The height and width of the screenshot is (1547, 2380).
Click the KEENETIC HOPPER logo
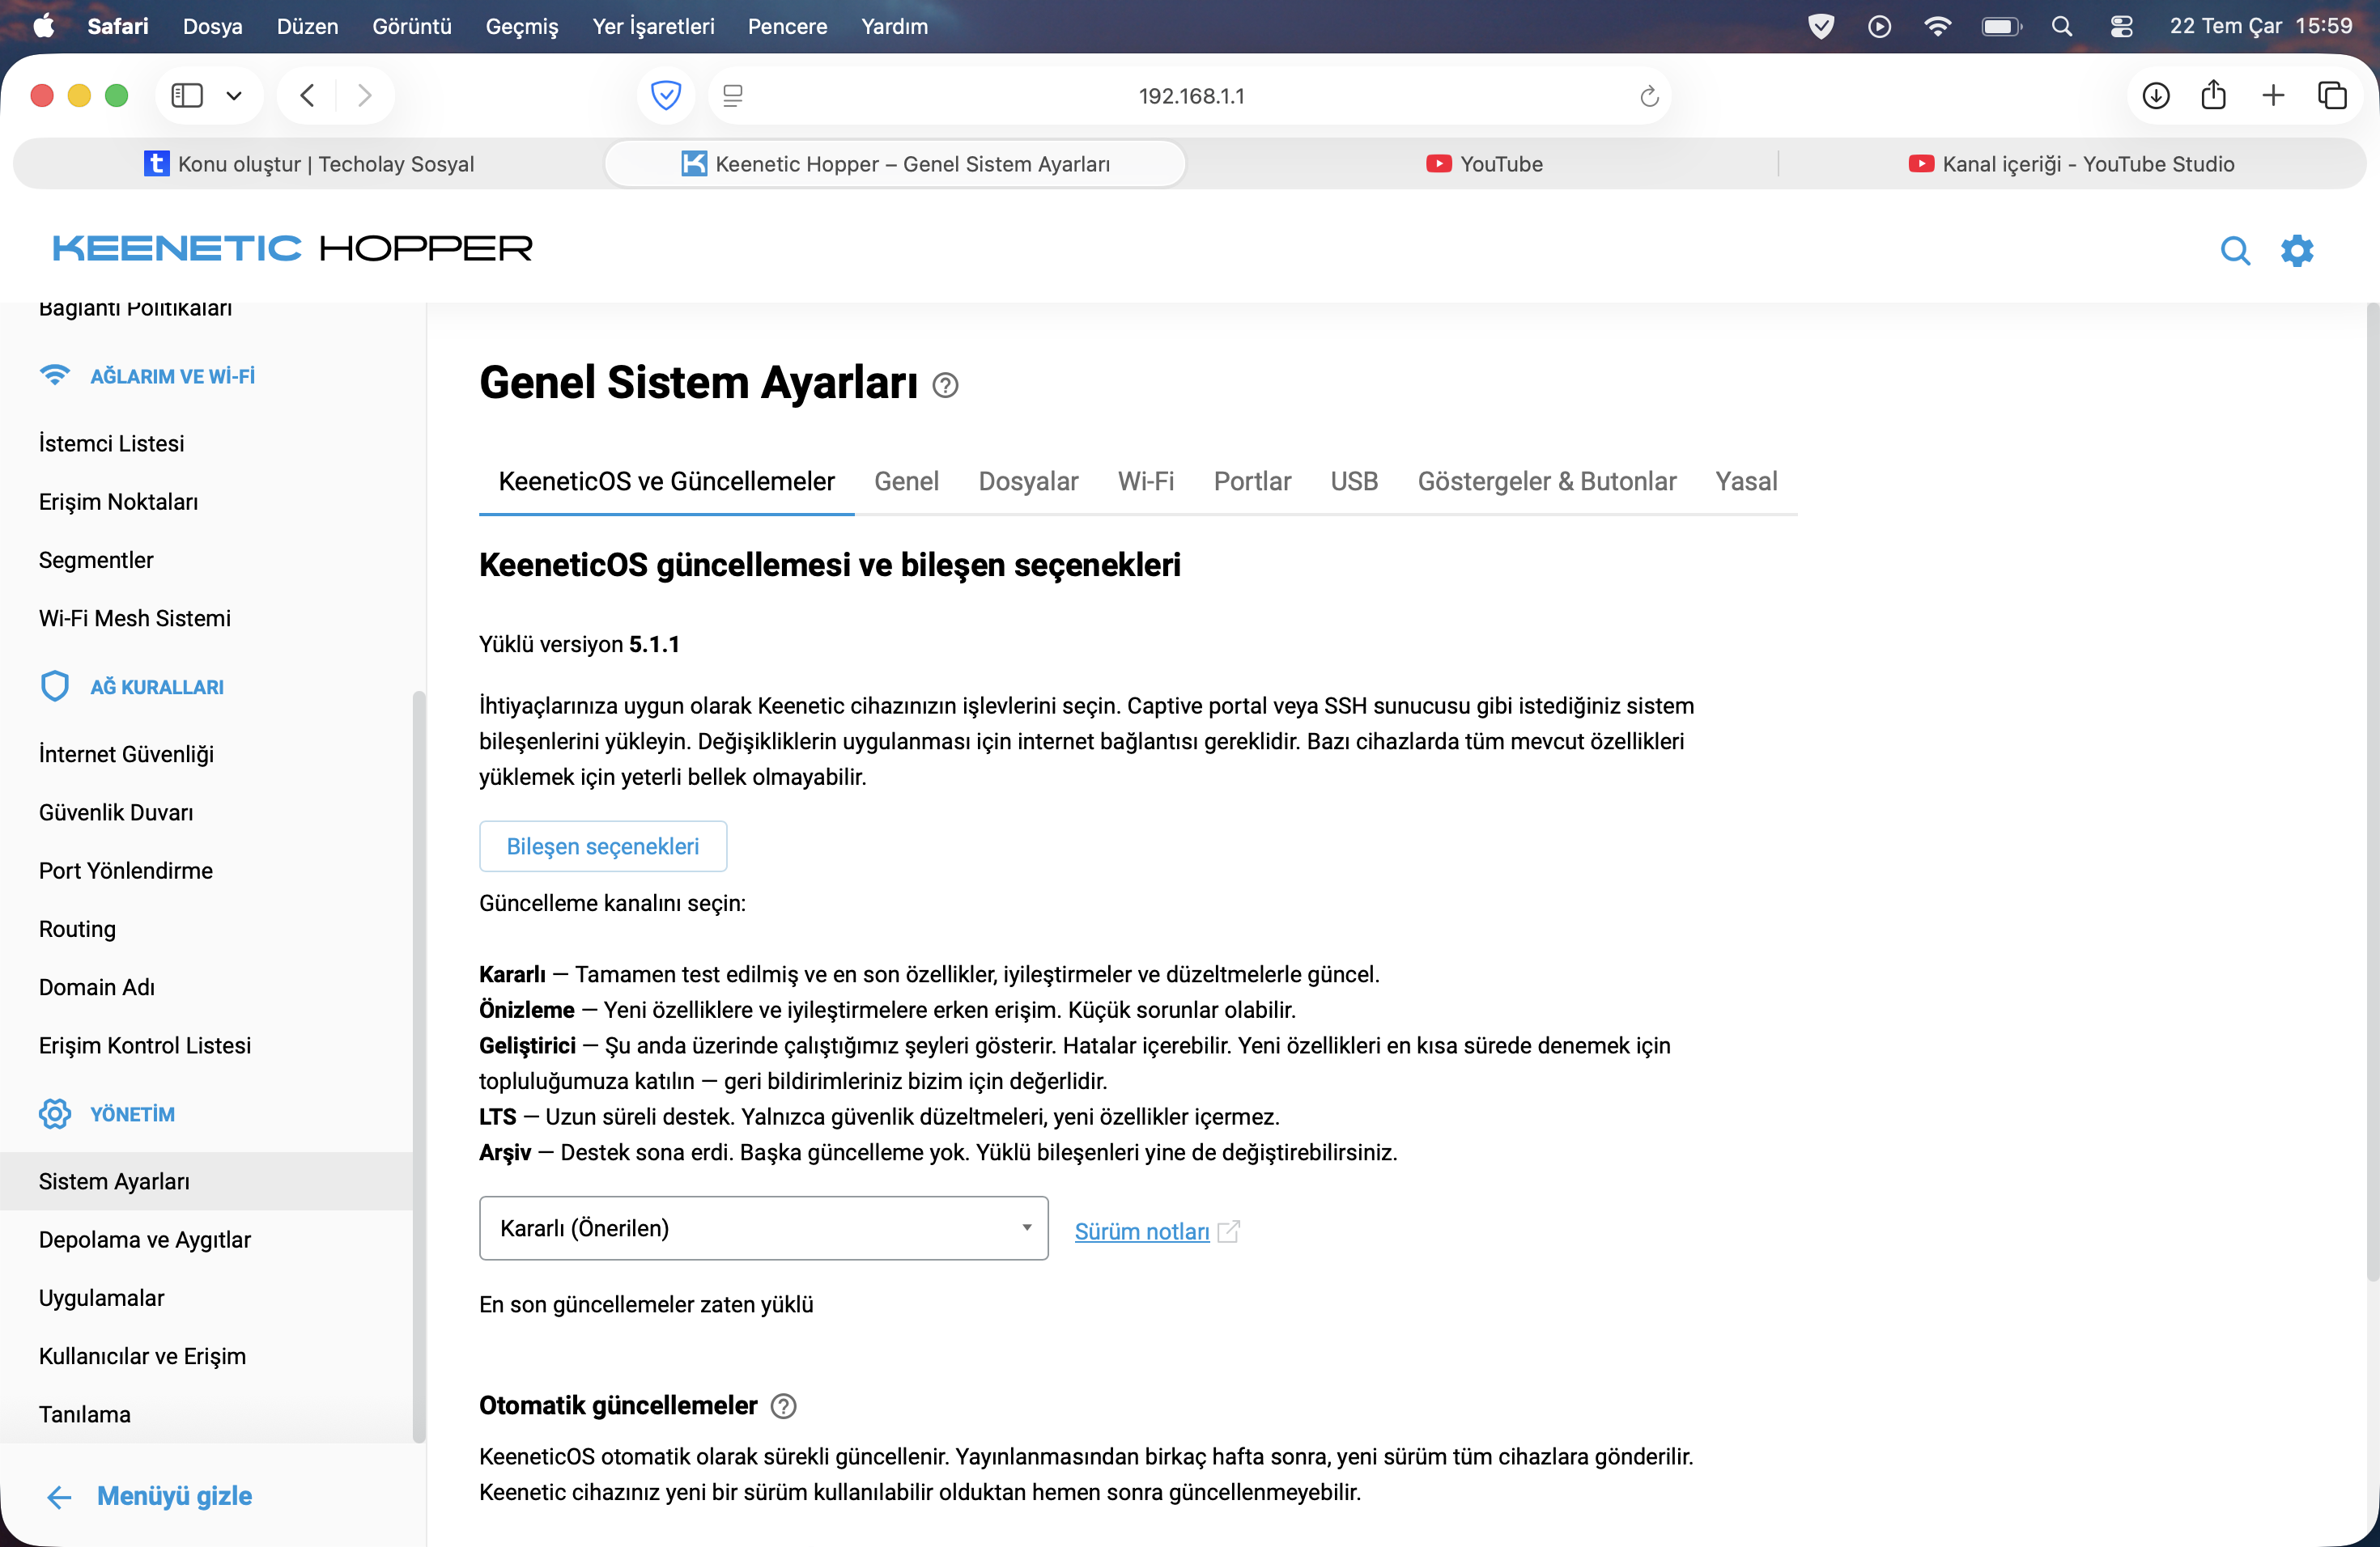(x=293, y=248)
